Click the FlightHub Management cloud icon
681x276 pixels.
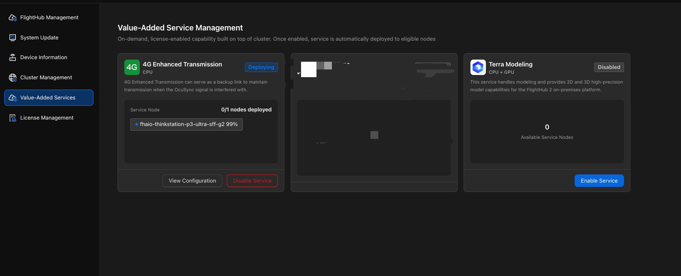tap(13, 18)
